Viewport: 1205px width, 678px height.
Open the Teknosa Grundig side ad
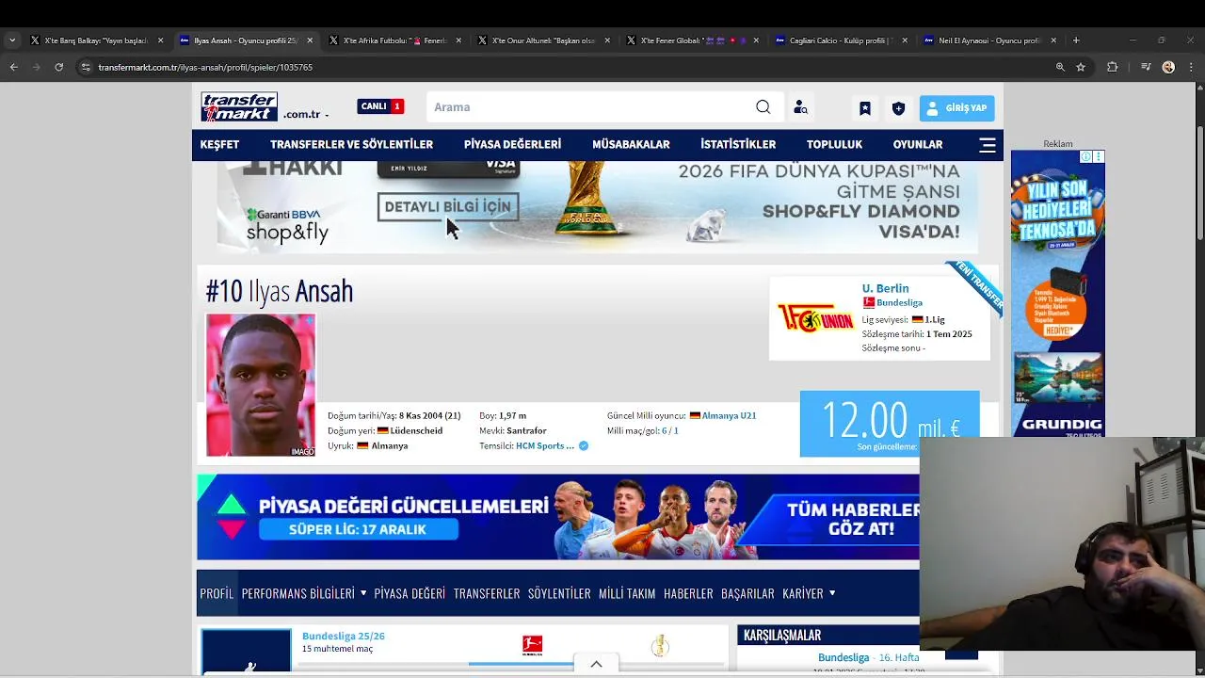1058,293
